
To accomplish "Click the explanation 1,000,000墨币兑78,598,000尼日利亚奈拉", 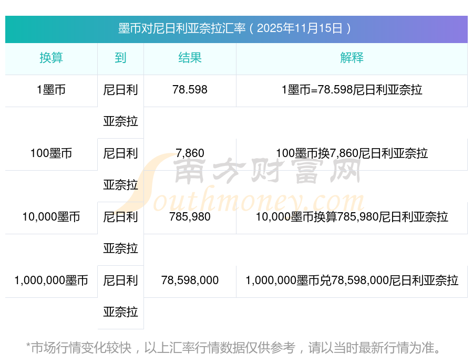I will (352, 280).
